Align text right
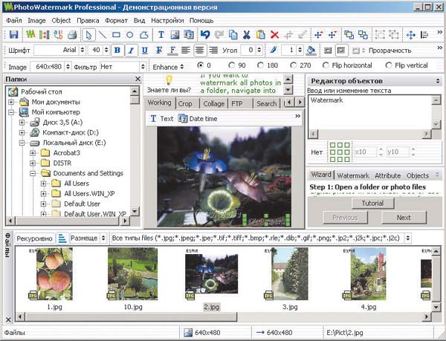Screen dimensions: 446x341 (213, 51)
